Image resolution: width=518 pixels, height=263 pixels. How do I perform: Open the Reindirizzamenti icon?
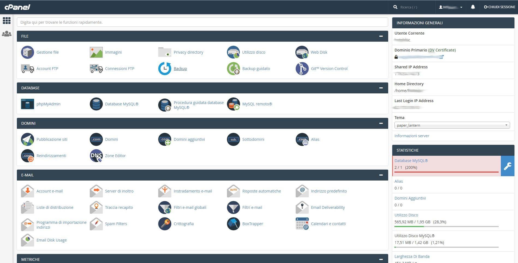click(28, 156)
